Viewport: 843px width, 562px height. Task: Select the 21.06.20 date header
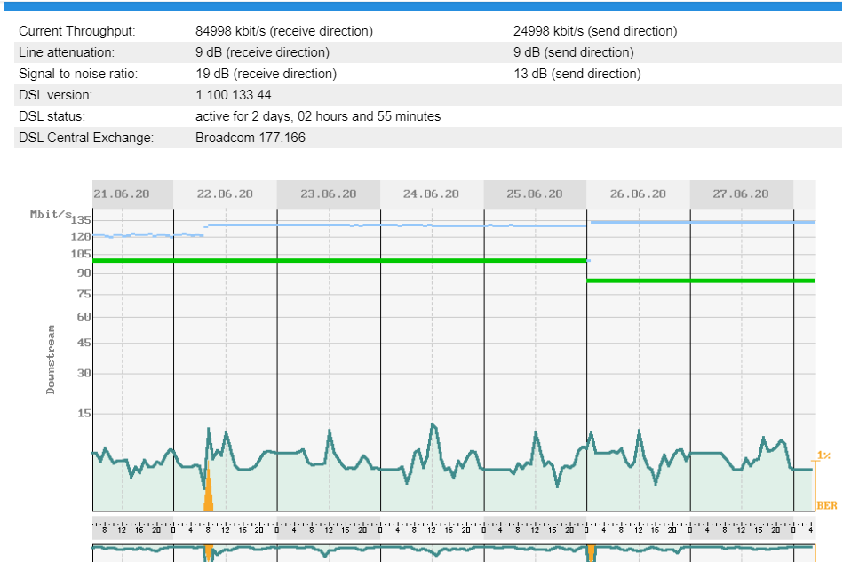(x=122, y=194)
